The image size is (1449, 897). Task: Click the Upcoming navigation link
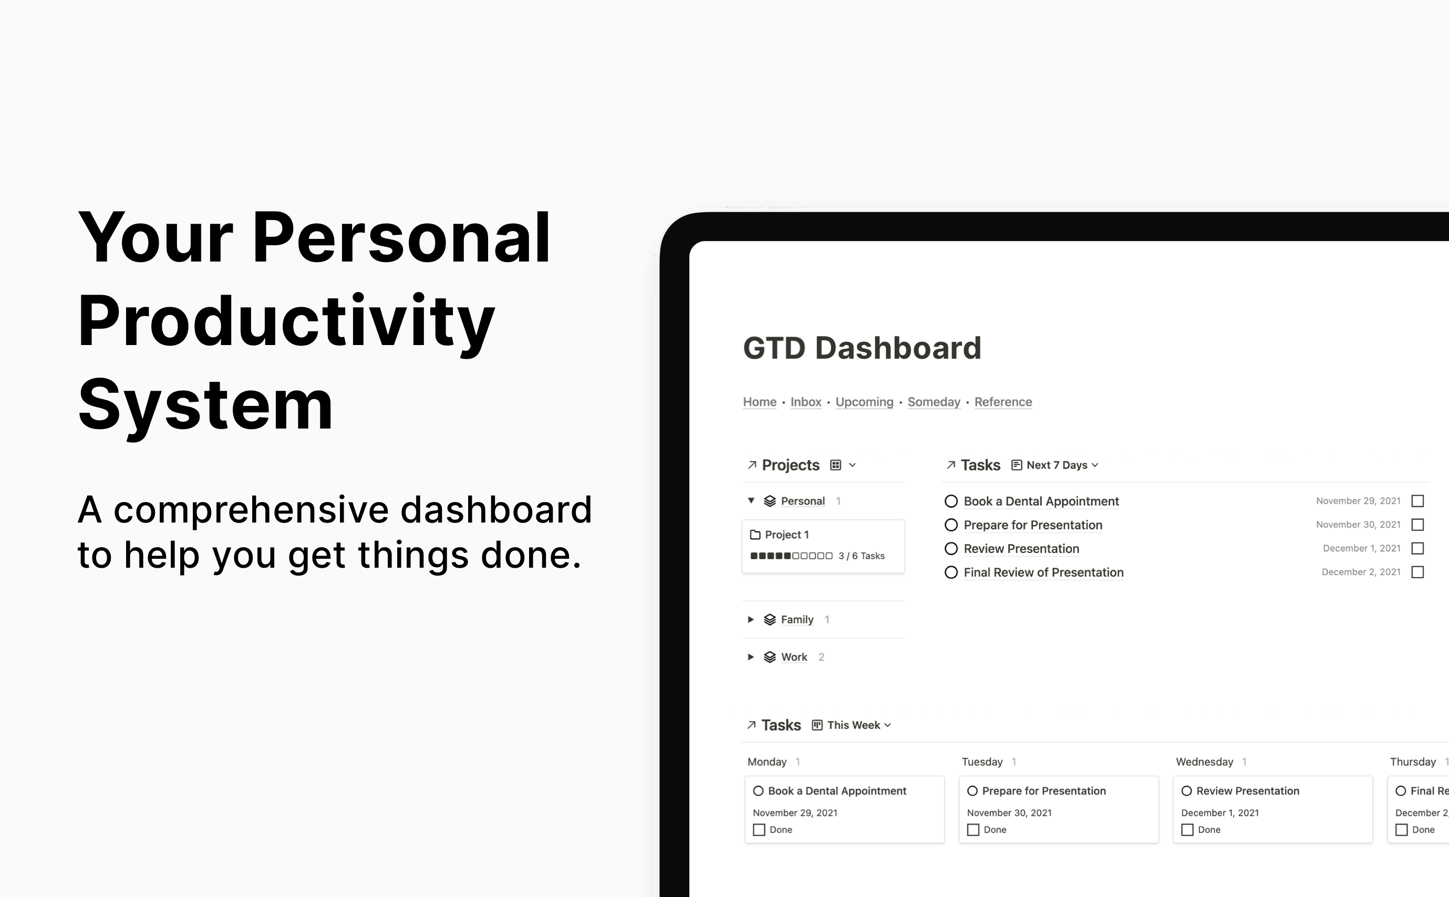(x=863, y=401)
